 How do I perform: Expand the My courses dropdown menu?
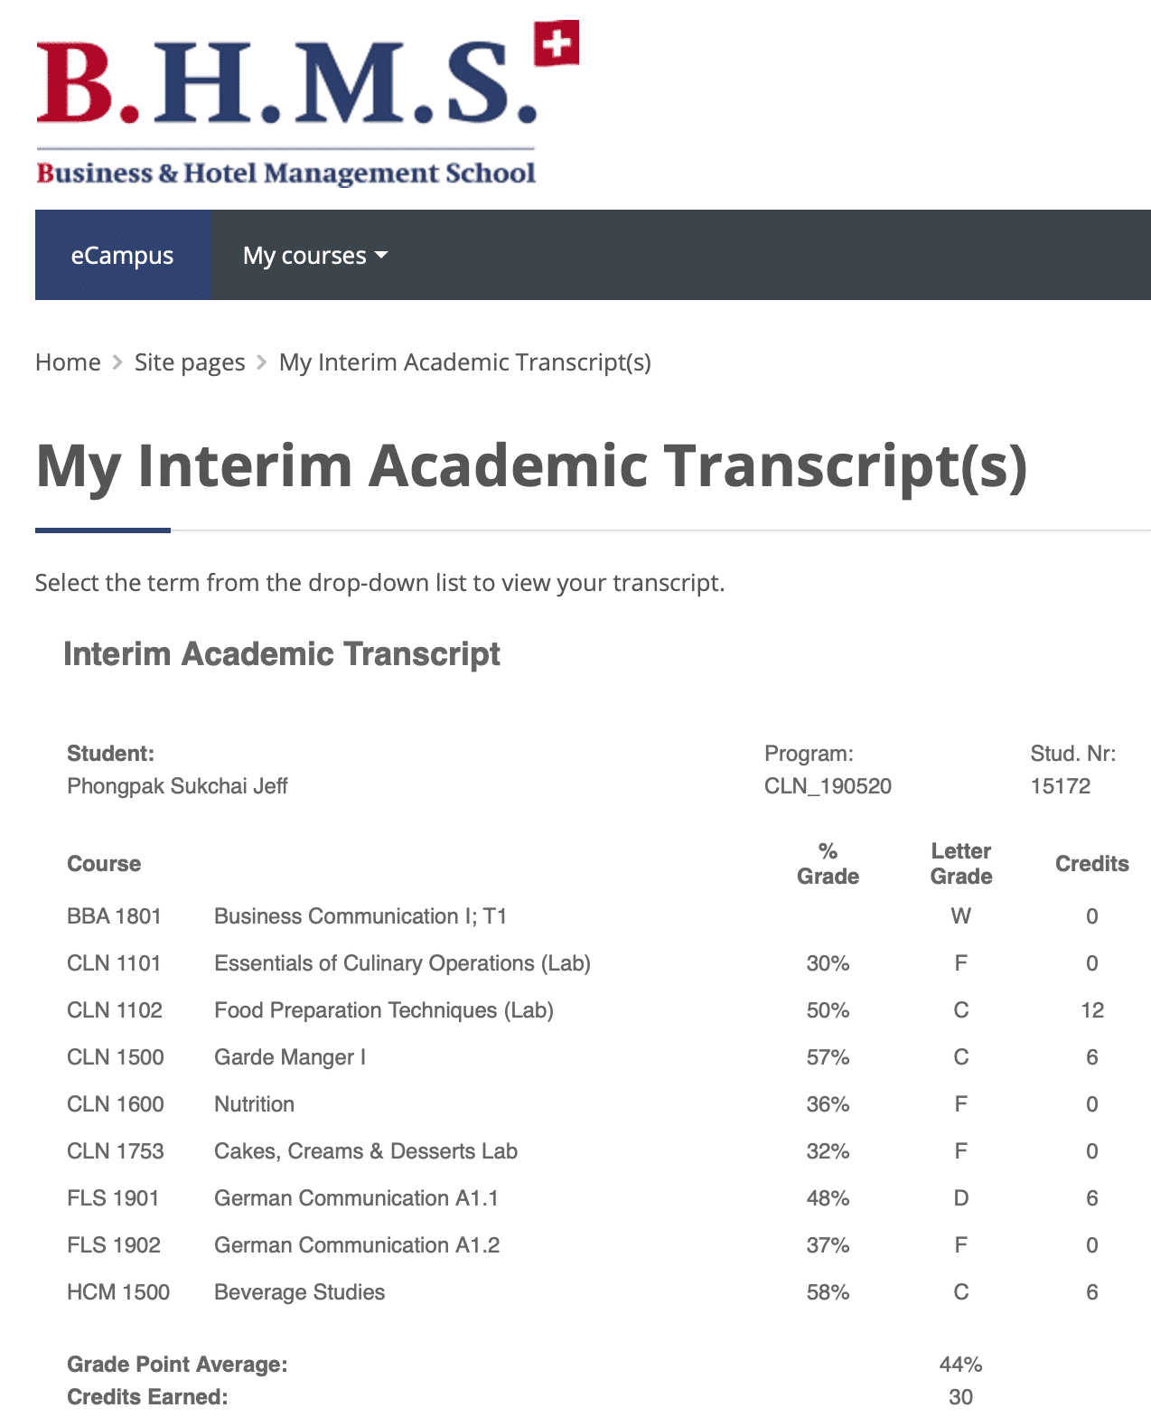tap(313, 255)
